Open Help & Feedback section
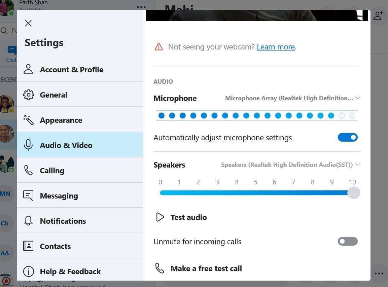Viewport: 388px width, 287px height. tap(80, 270)
